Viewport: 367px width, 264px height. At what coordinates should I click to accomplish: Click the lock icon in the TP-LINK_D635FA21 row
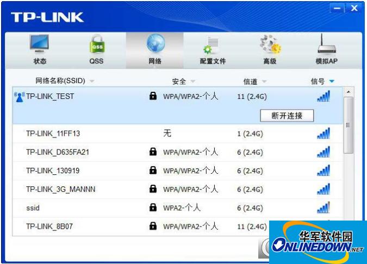tap(153, 152)
